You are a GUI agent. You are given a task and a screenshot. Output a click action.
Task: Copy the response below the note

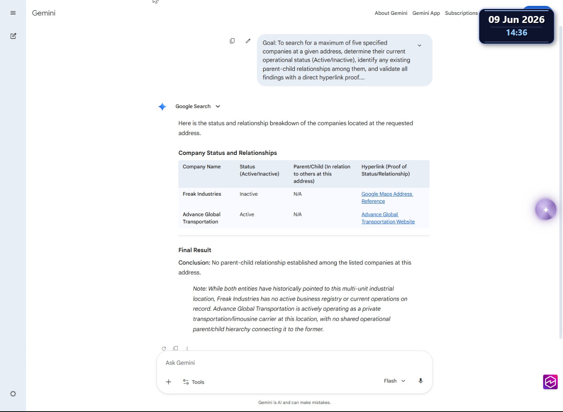pyautogui.click(x=176, y=348)
